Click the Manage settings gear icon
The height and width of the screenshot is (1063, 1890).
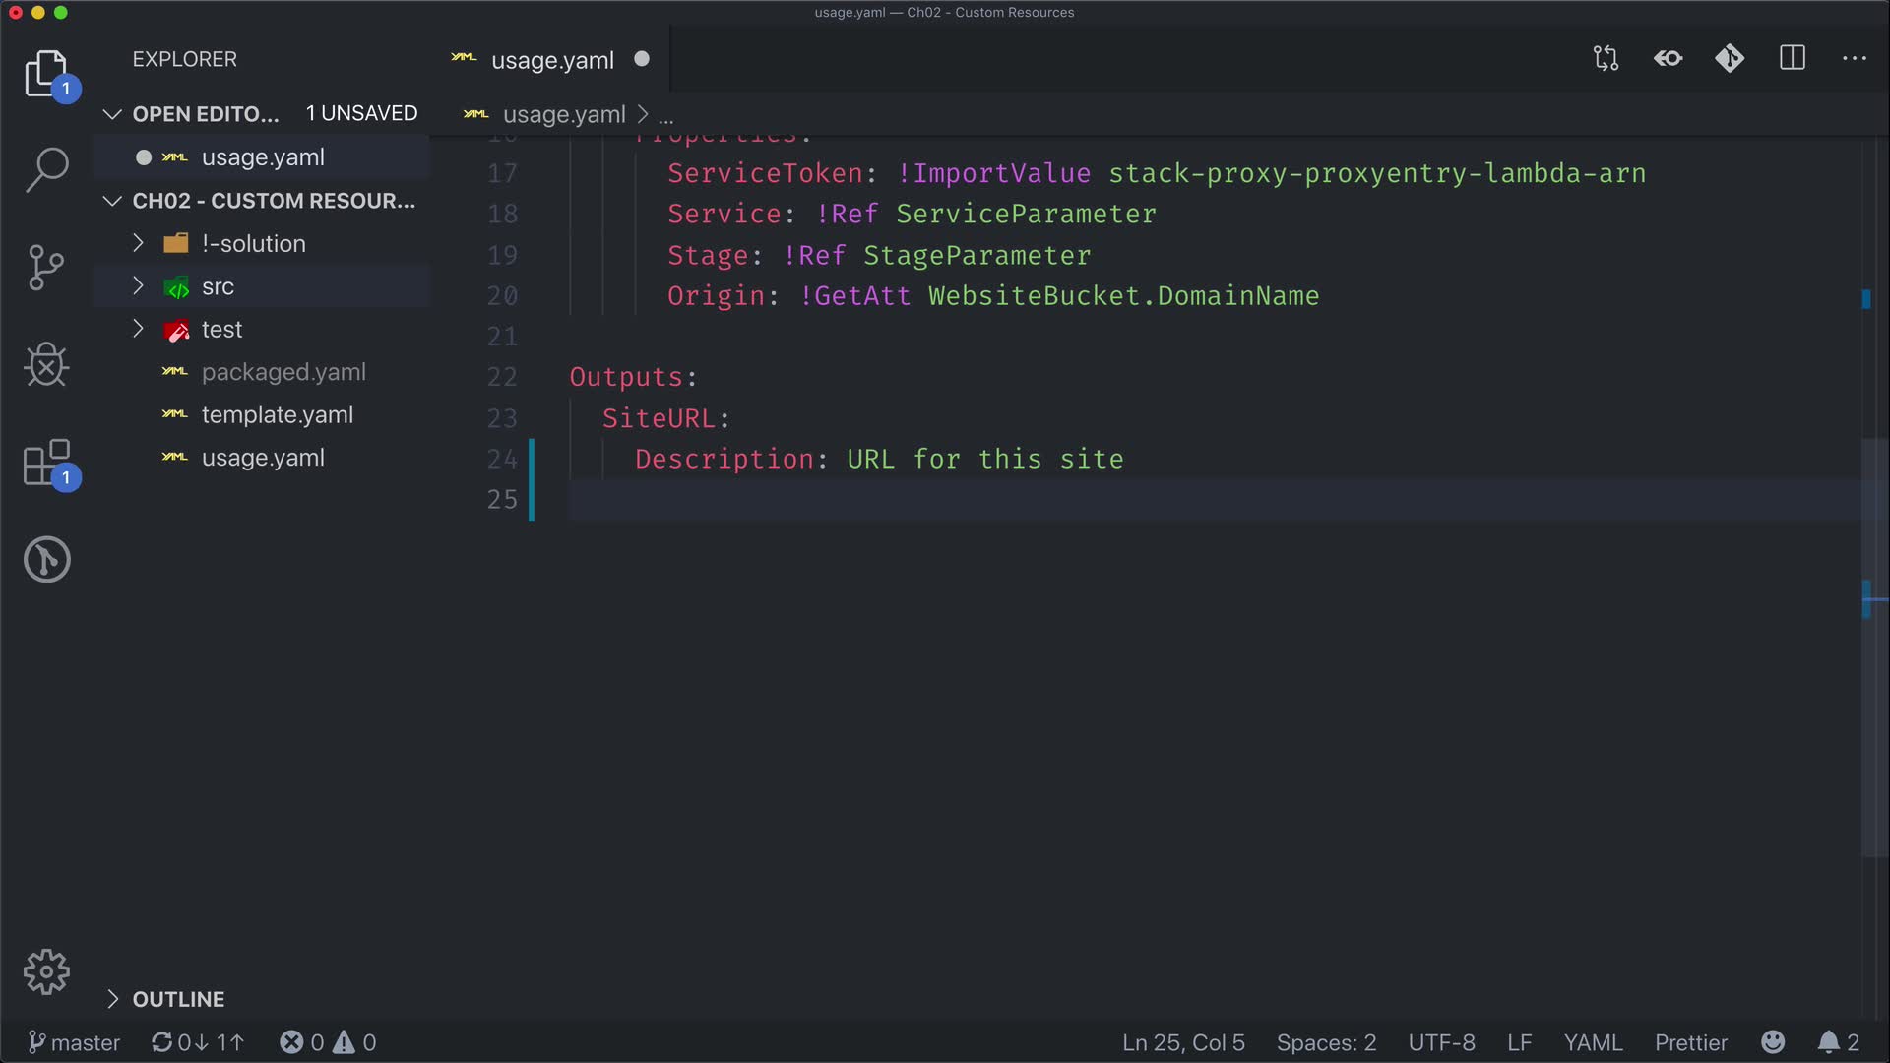(46, 972)
